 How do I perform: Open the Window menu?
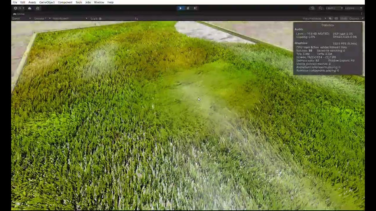[99, 2]
